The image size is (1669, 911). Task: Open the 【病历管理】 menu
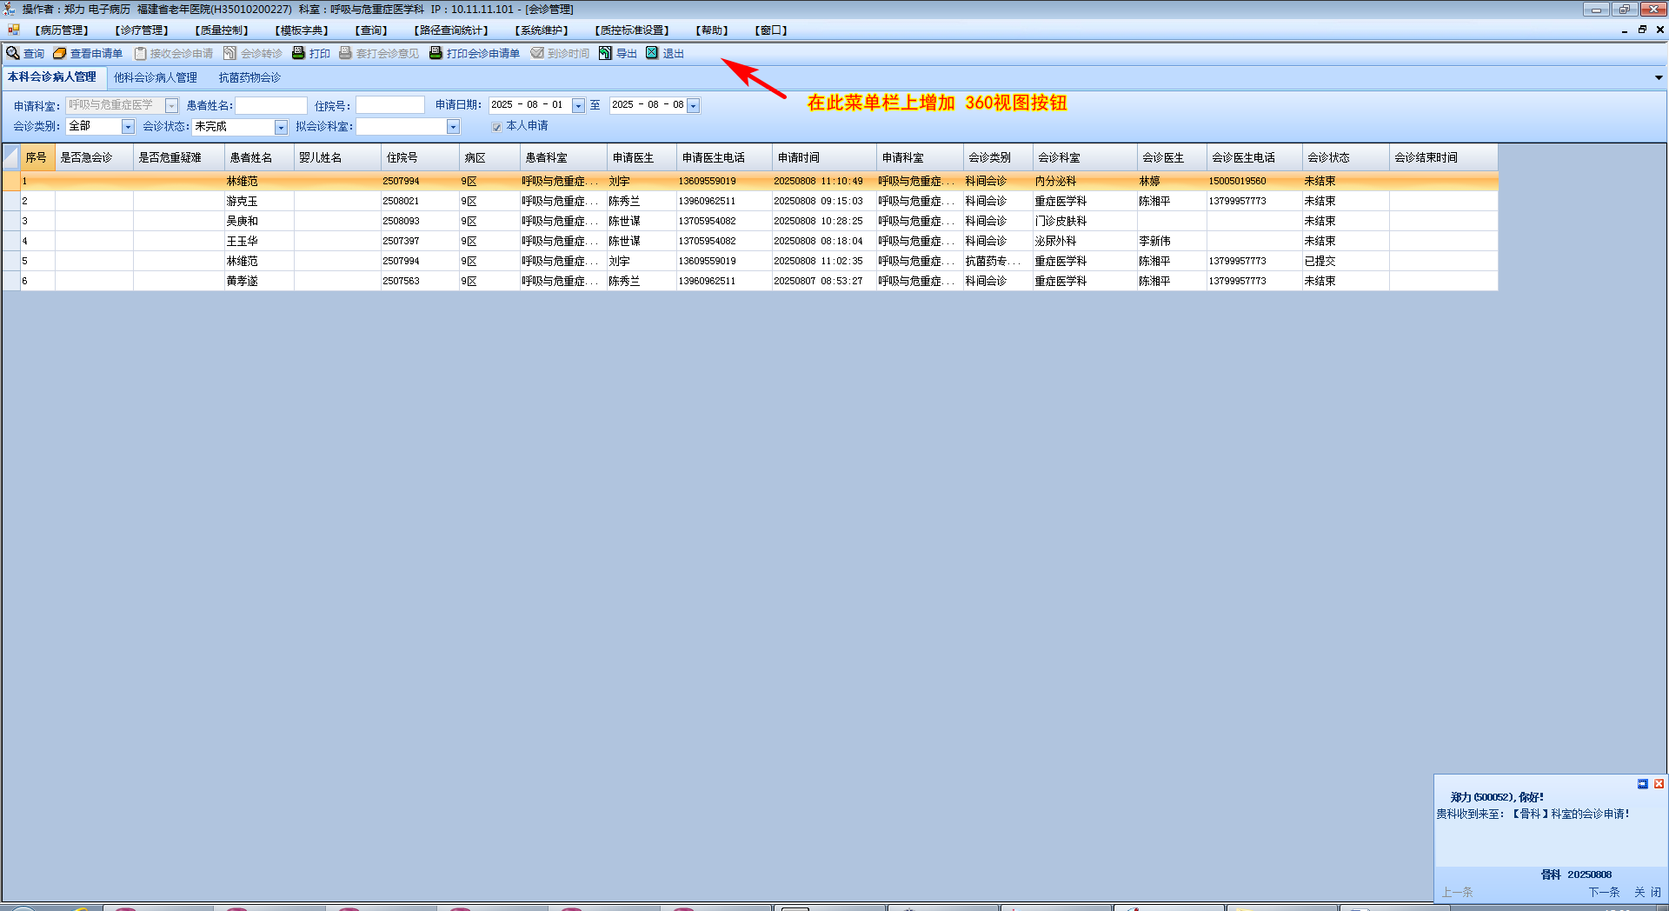pos(62,30)
